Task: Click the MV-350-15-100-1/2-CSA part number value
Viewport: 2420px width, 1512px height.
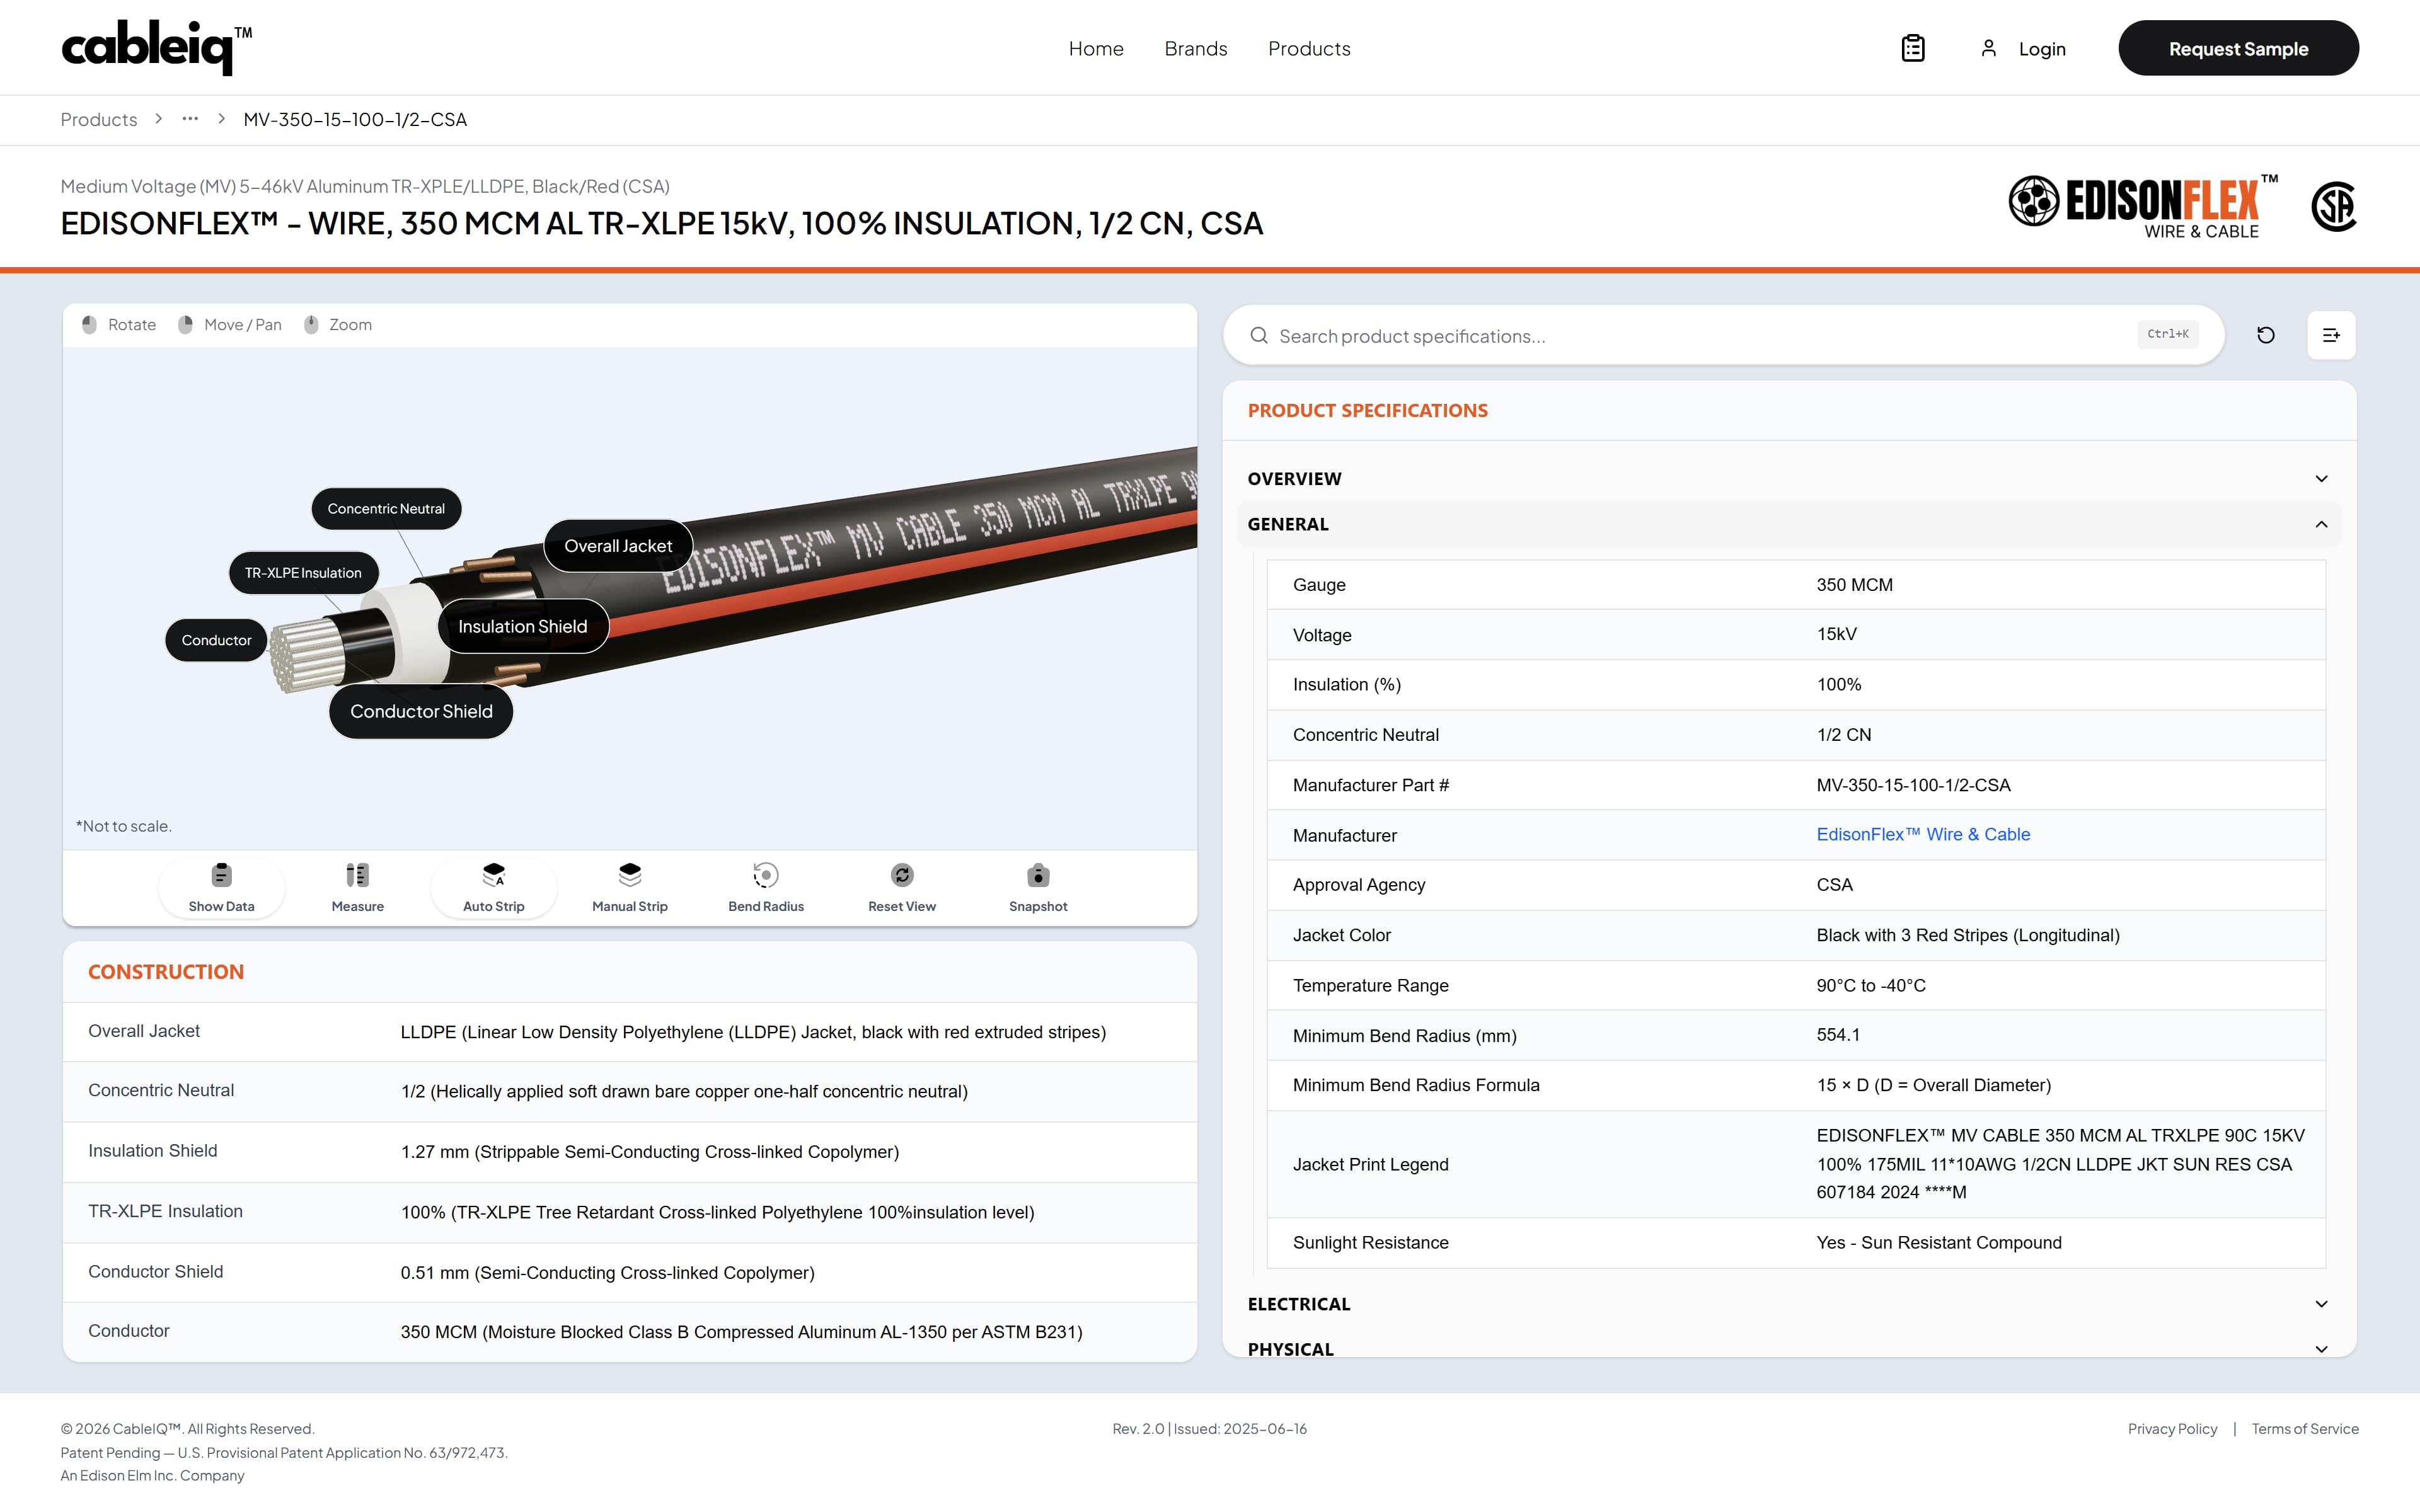Action: tap(1913, 785)
